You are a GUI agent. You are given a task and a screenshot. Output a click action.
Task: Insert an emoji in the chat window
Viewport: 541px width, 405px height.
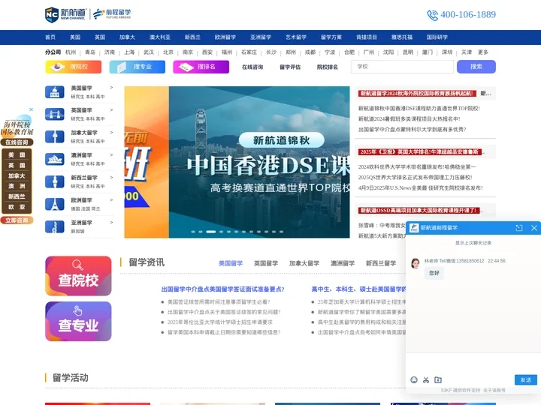tap(414, 379)
